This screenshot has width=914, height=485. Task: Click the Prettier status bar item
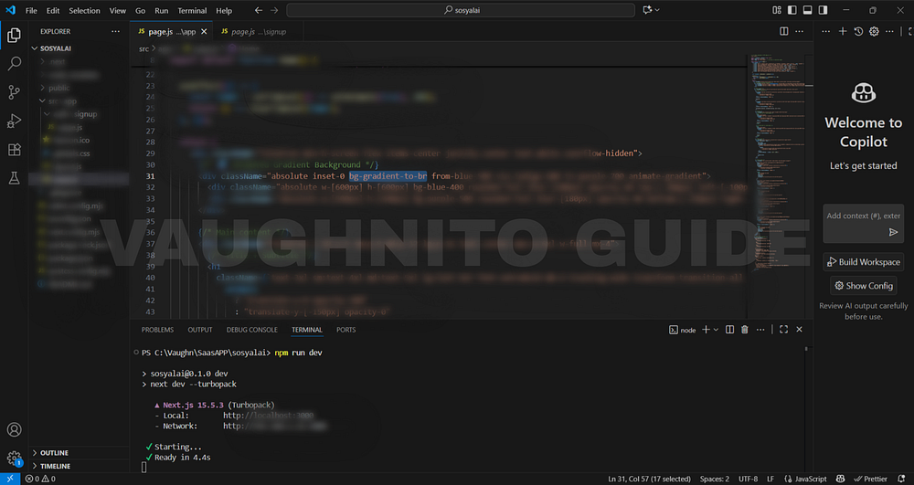pos(870,479)
